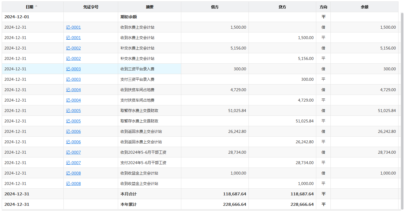Open voucher link 记-0003 in 支付三资平台录入费 row
404x211 pixels.
[x=73, y=79]
